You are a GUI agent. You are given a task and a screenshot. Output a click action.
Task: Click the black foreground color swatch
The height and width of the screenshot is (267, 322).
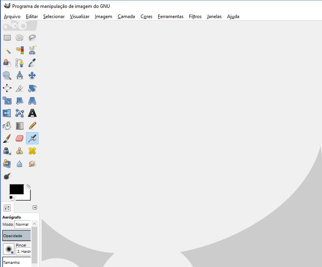point(16,189)
